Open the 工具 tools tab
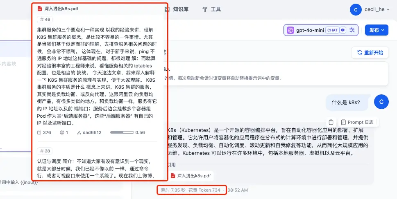 212,9
